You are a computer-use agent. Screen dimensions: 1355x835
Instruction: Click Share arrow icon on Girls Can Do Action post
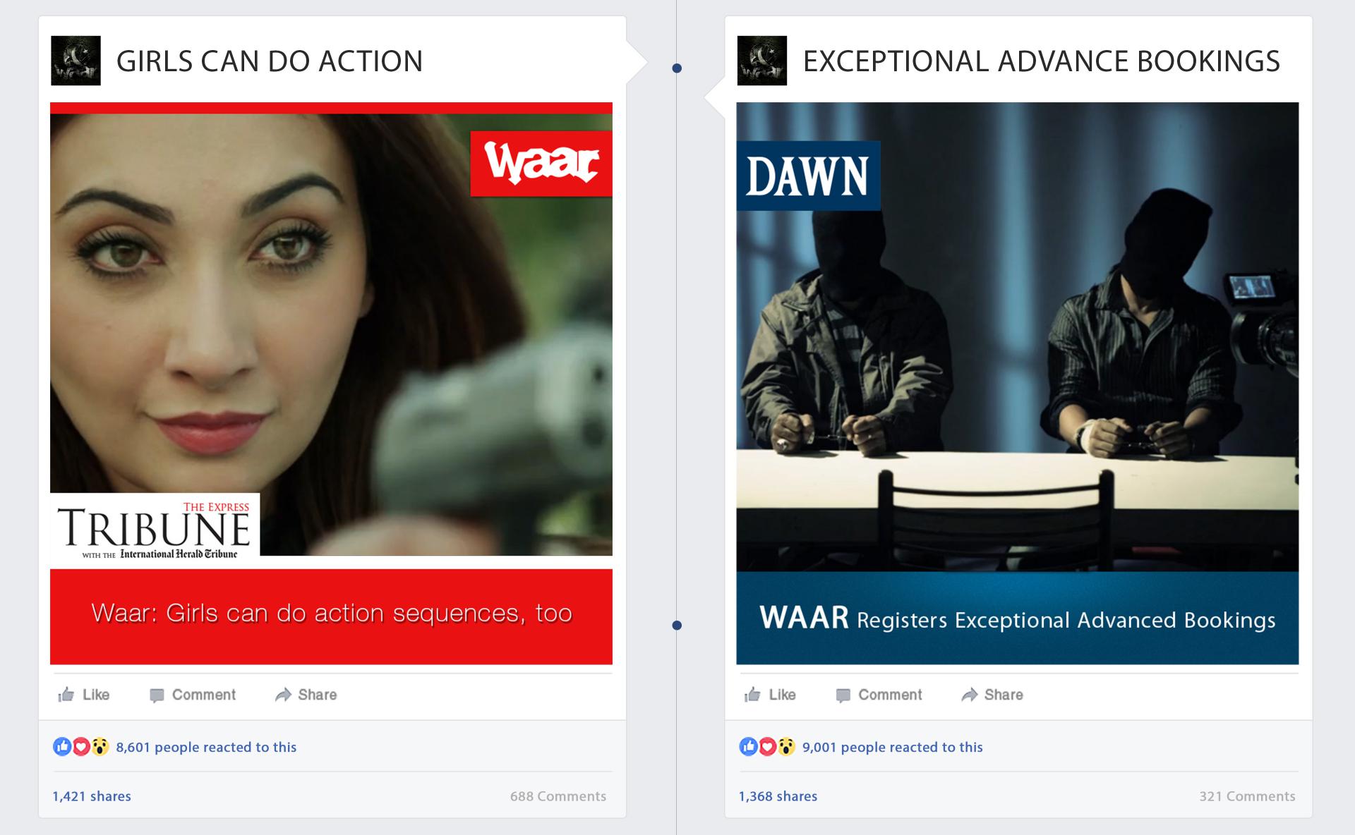(283, 695)
